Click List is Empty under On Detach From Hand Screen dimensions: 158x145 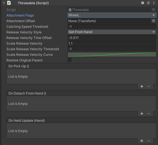(18, 104)
